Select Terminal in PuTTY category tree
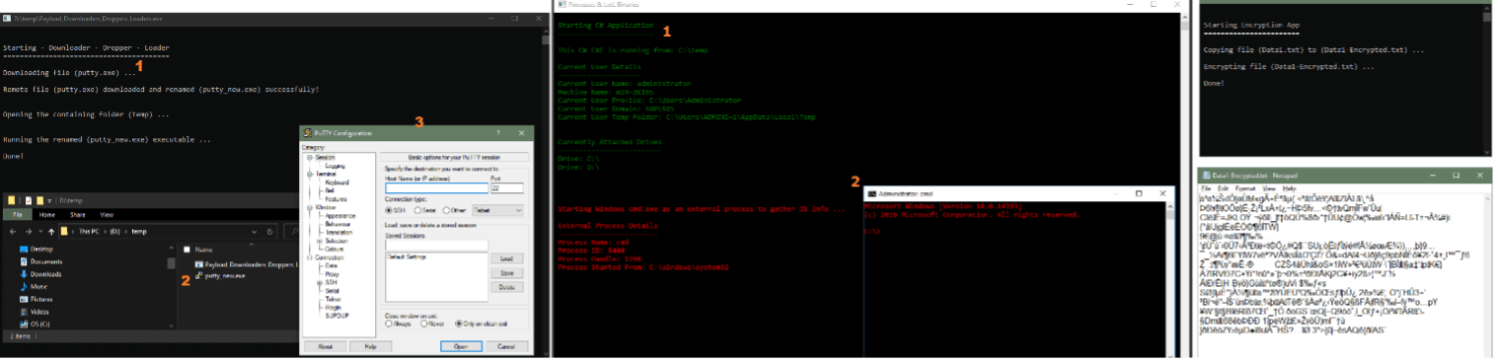This screenshot has height=361, width=1498. [x=326, y=174]
